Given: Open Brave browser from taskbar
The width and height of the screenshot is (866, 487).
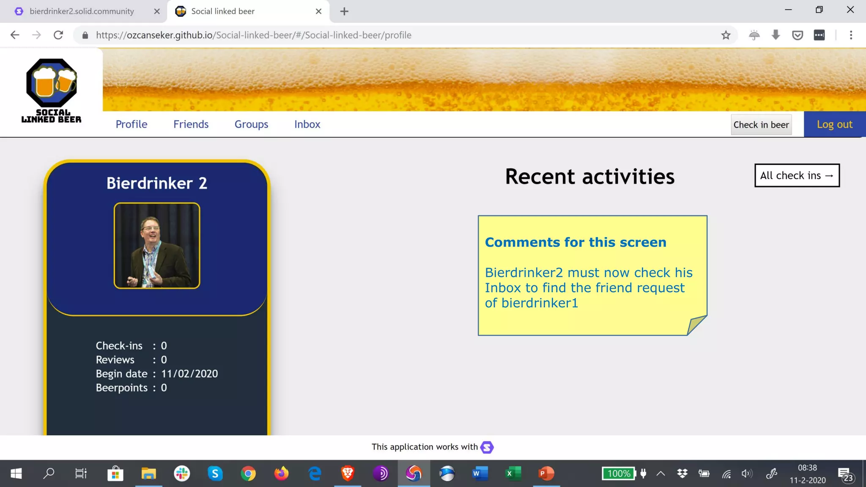Looking at the screenshot, I should pos(348,473).
